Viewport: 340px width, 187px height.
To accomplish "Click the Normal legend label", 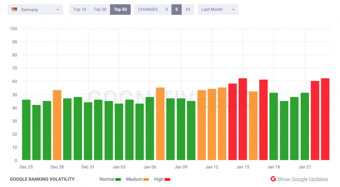I will 107,179.
